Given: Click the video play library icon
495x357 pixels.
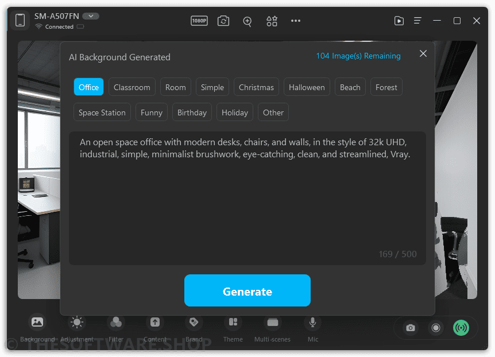Looking at the screenshot, I should tap(399, 21).
